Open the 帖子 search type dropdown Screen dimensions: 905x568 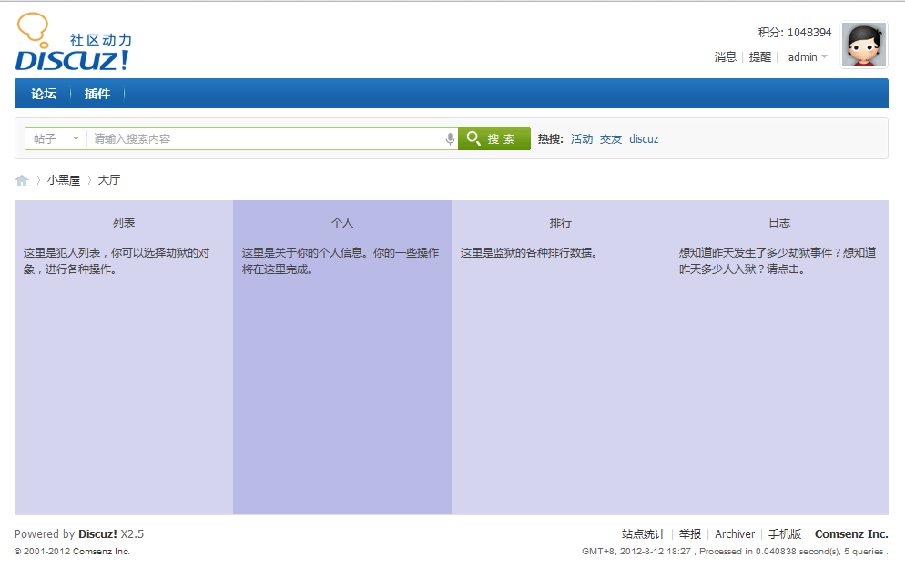pos(56,138)
